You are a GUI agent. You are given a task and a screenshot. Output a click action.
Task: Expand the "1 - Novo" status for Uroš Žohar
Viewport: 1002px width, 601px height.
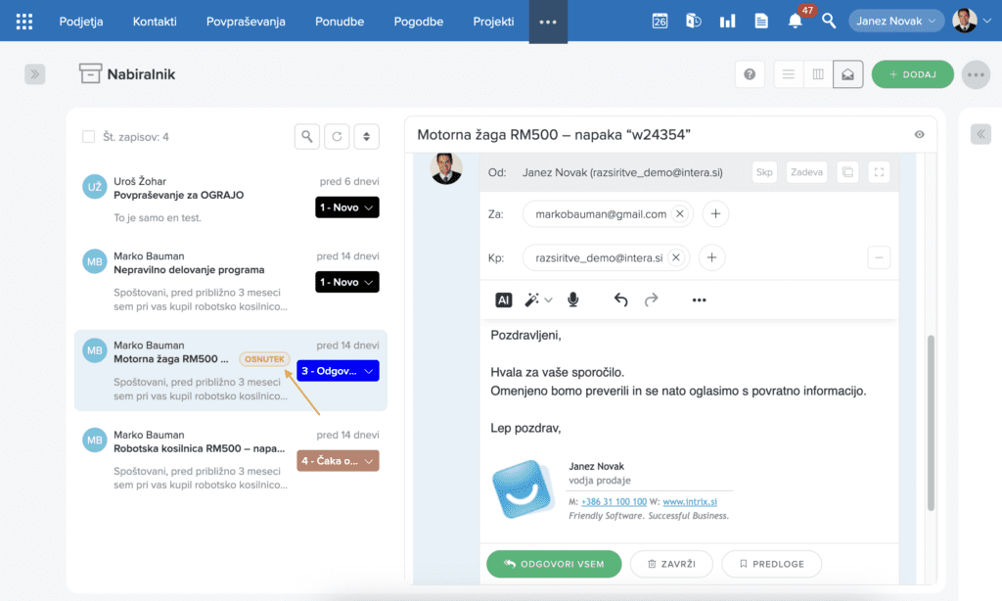(x=346, y=208)
